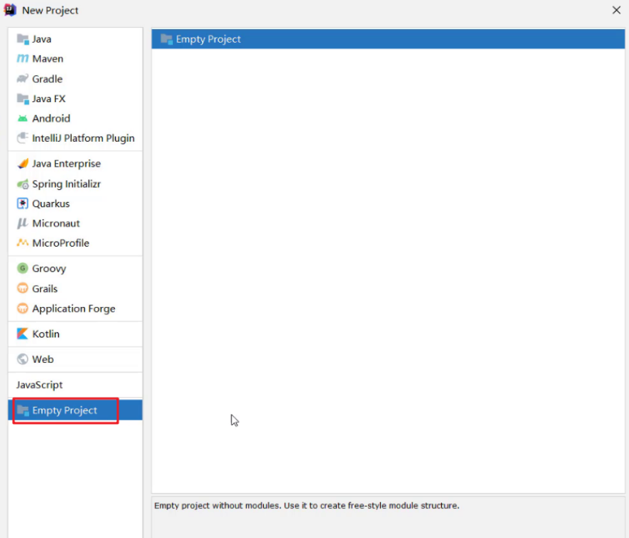Viewport: 629px width, 538px height.
Task: Click the Java project type icon
Action: [x=23, y=39]
